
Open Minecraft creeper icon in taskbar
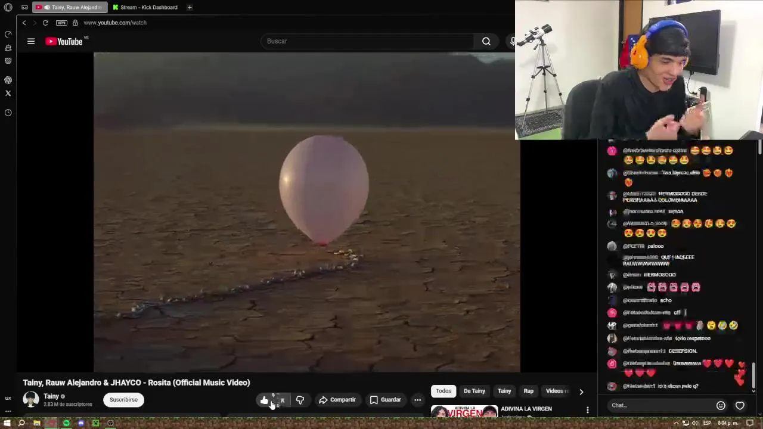(95, 423)
